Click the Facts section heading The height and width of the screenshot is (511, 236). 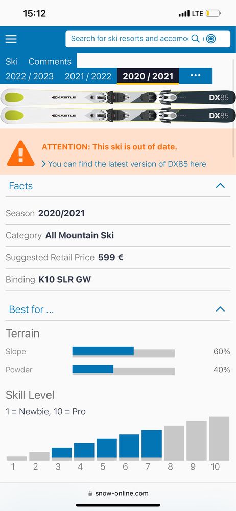21,186
